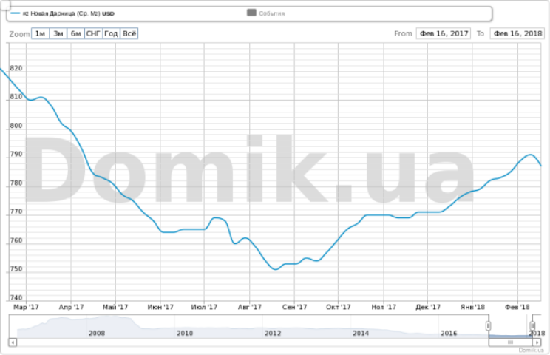The width and height of the screenshot is (550, 355).
Task: Click the 2010 label in navigator
Action: tap(185, 333)
